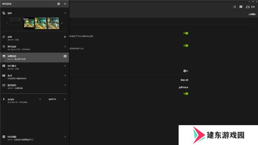Expand the Highlights row chevron
The image size is (258, 145).
[x=65, y=75]
